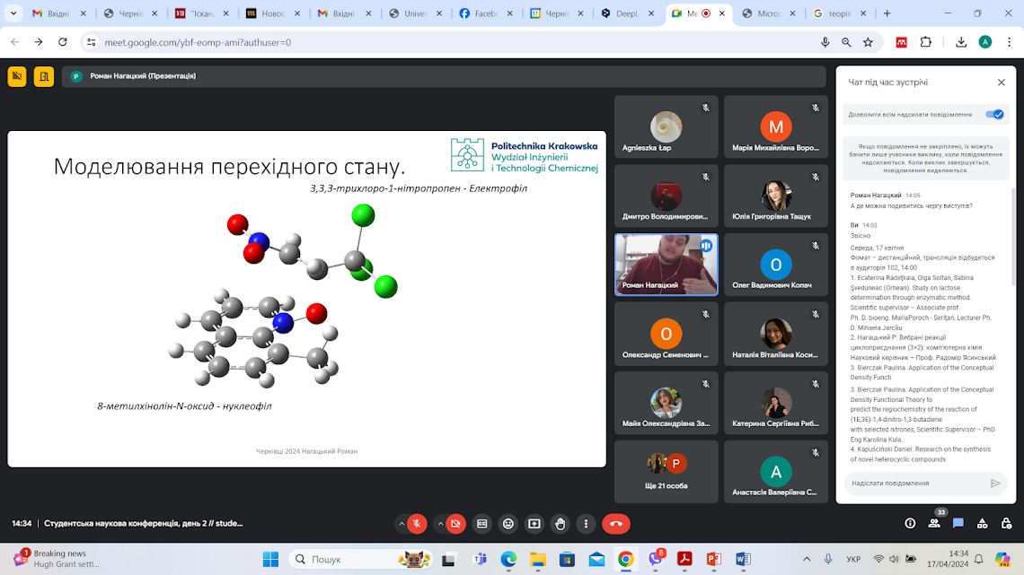Click the microphone permission icon in address bar
The image size is (1024, 575).
825,42
